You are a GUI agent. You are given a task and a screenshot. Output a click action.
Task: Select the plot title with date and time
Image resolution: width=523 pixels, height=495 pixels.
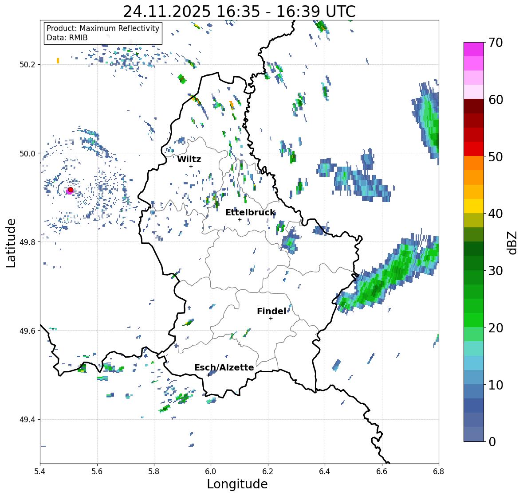(240, 12)
